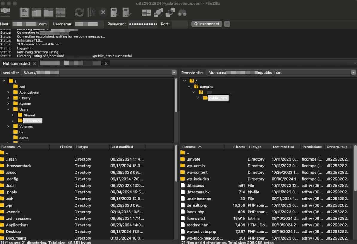Click the Quickconnect button

(206, 24)
